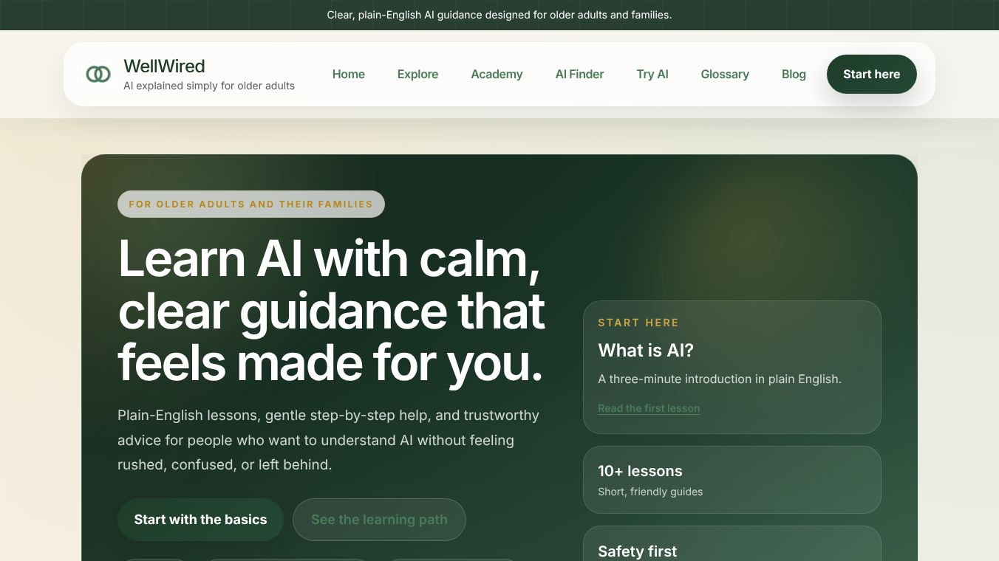
Task: Select the Safety first card
Action: [732, 544]
